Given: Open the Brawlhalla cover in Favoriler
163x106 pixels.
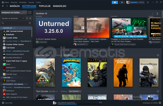Looking at the screenshot, I should point(71,73).
